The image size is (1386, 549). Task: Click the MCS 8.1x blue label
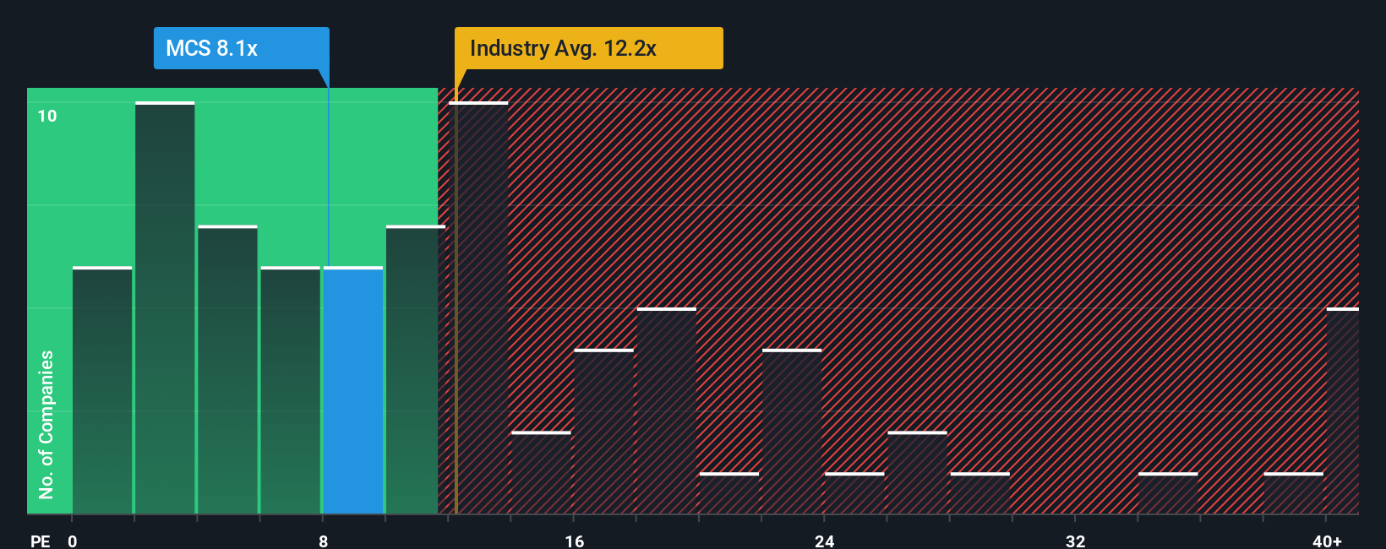coord(241,48)
